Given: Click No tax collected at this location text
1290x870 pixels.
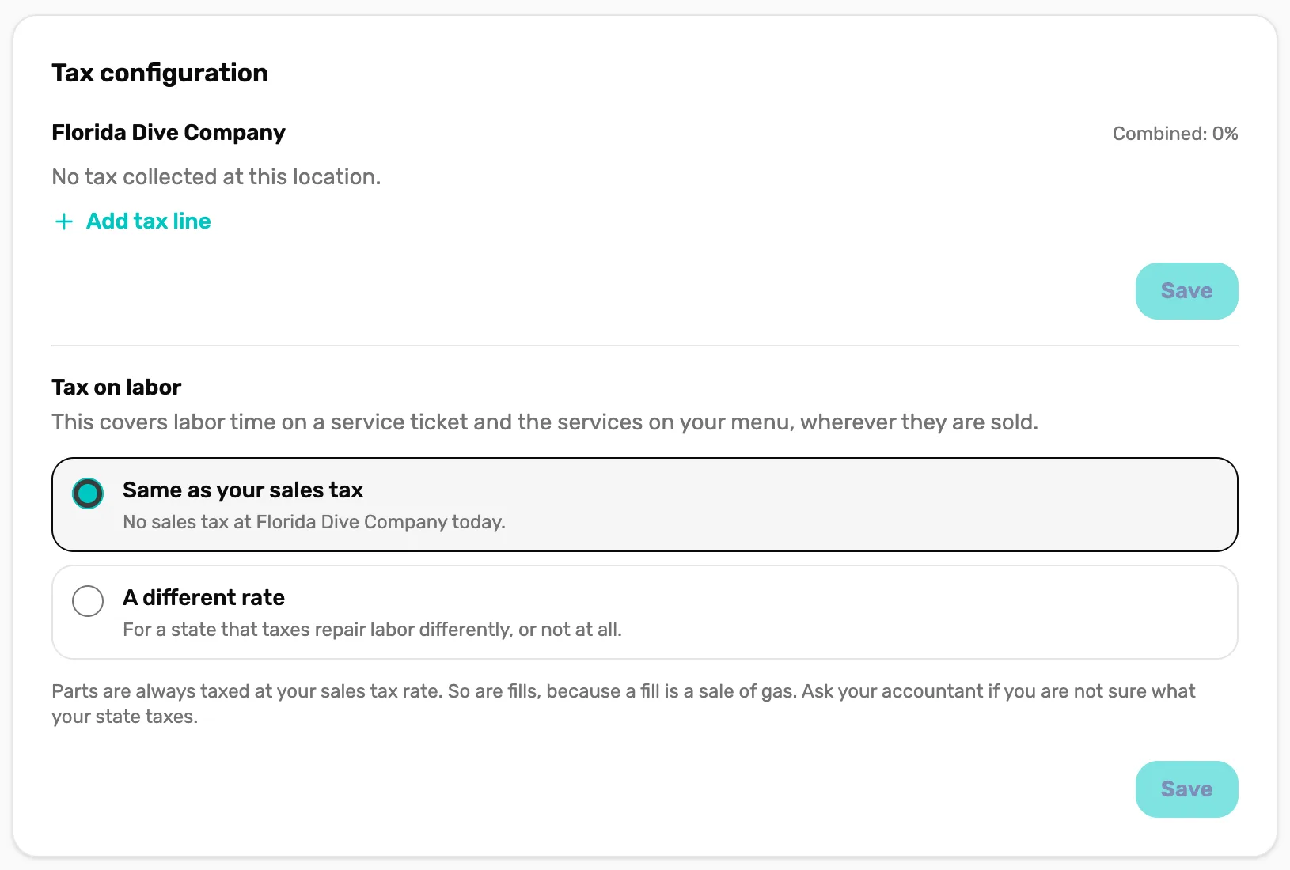Looking at the screenshot, I should click(216, 176).
